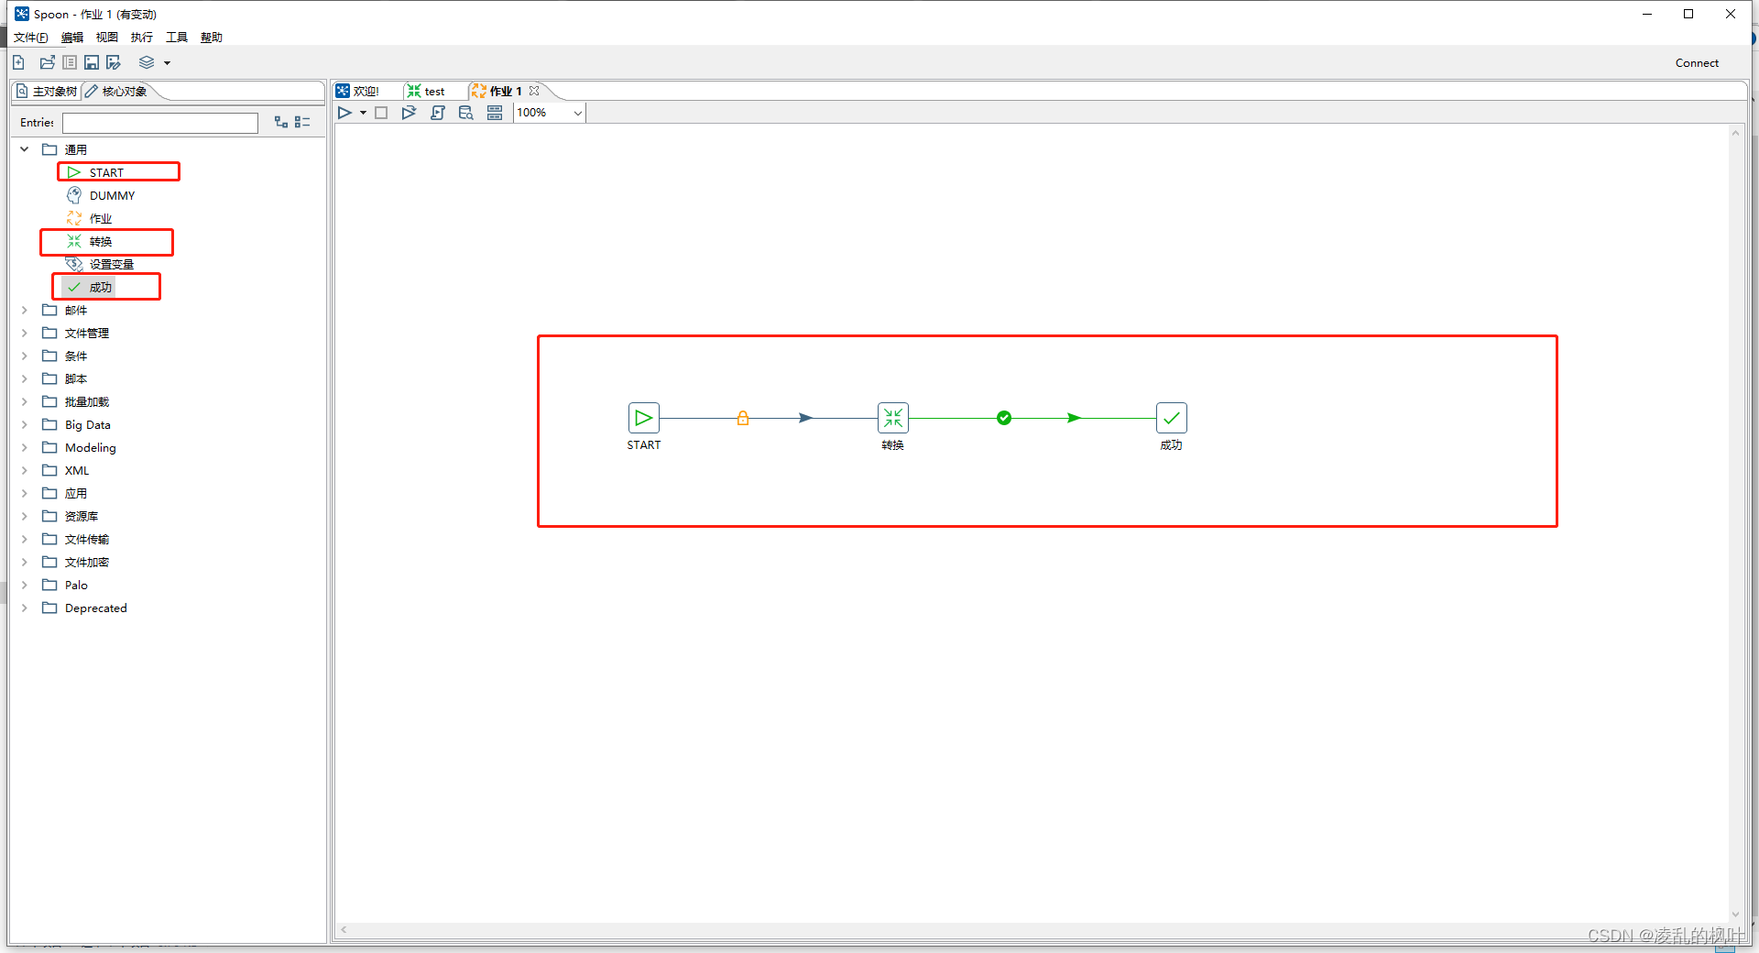Select the START entry in tree
Screen dimensions: 1759x953
click(106, 172)
